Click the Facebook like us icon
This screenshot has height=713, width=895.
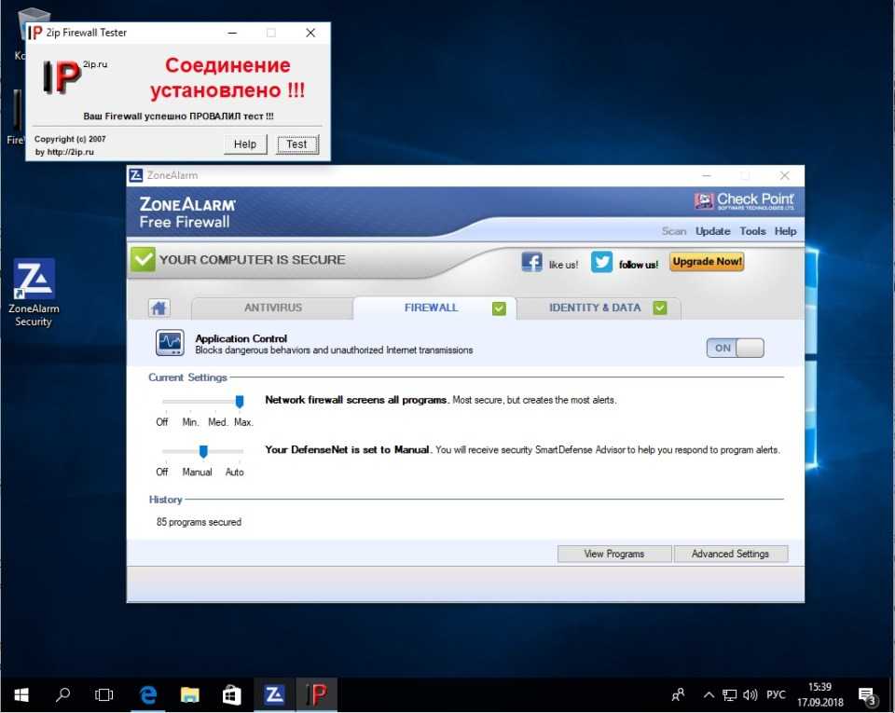(x=531, y=263)
